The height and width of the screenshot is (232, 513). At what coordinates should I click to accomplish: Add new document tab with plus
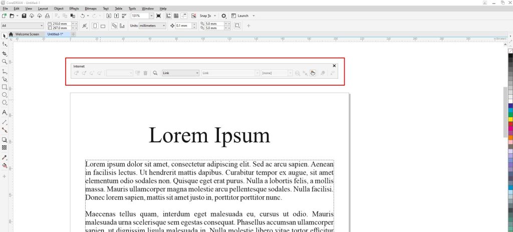[73, 35]
